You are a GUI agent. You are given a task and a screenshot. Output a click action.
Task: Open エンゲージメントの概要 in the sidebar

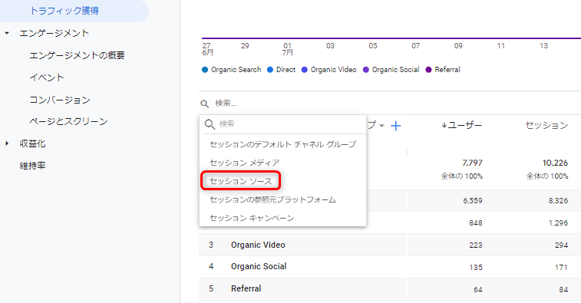(77, 55)
